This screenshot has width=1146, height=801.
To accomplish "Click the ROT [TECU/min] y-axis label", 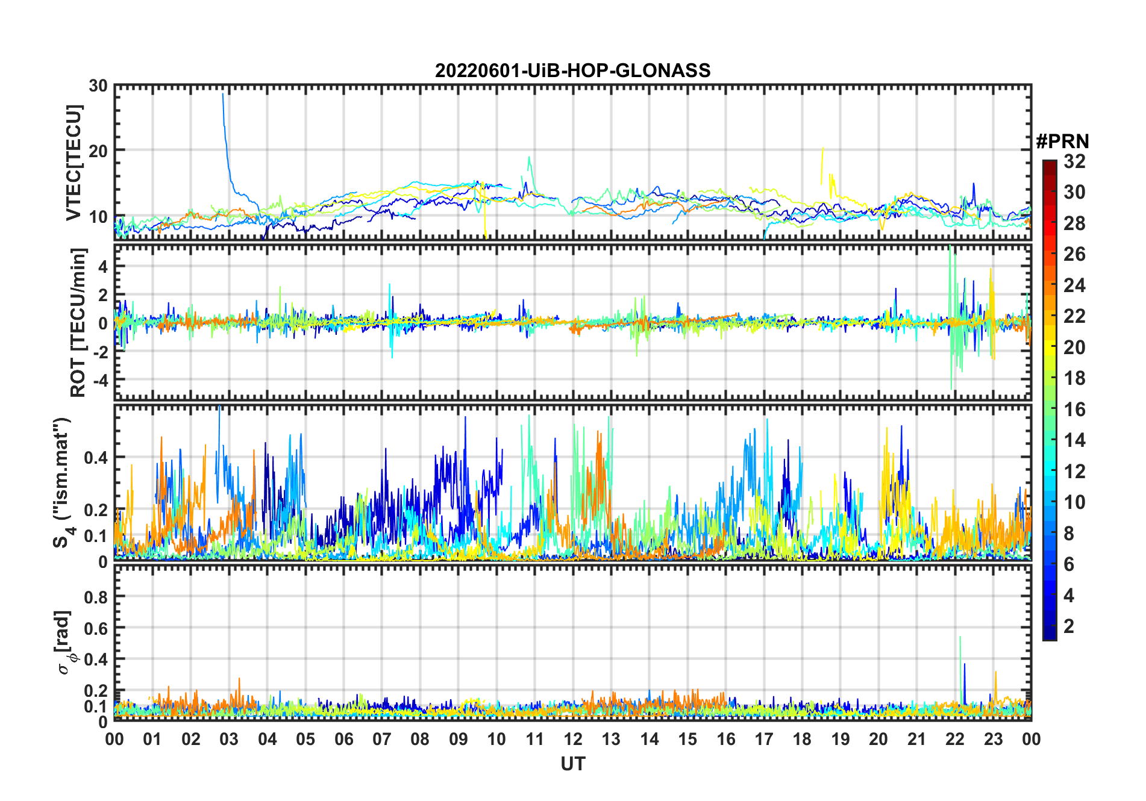I will tap(78, 322).
